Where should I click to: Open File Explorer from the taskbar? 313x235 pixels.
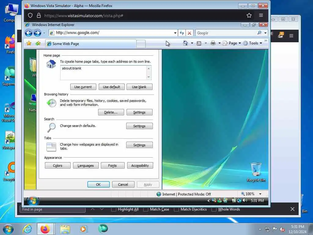click(x=65, y=229)
